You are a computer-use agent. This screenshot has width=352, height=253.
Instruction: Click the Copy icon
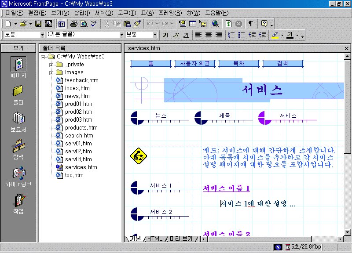(x=117, y=24)
